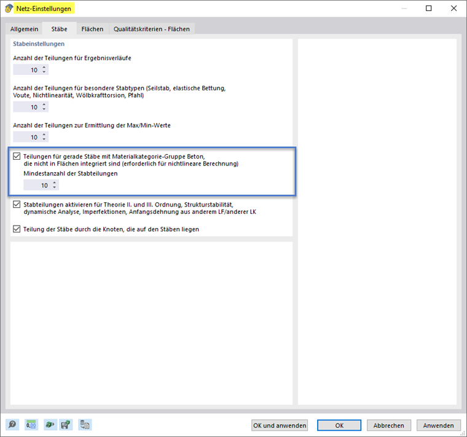Screen dimensions: 467x437
Task: Select the Stäbe tab
Action: (59, 29)
